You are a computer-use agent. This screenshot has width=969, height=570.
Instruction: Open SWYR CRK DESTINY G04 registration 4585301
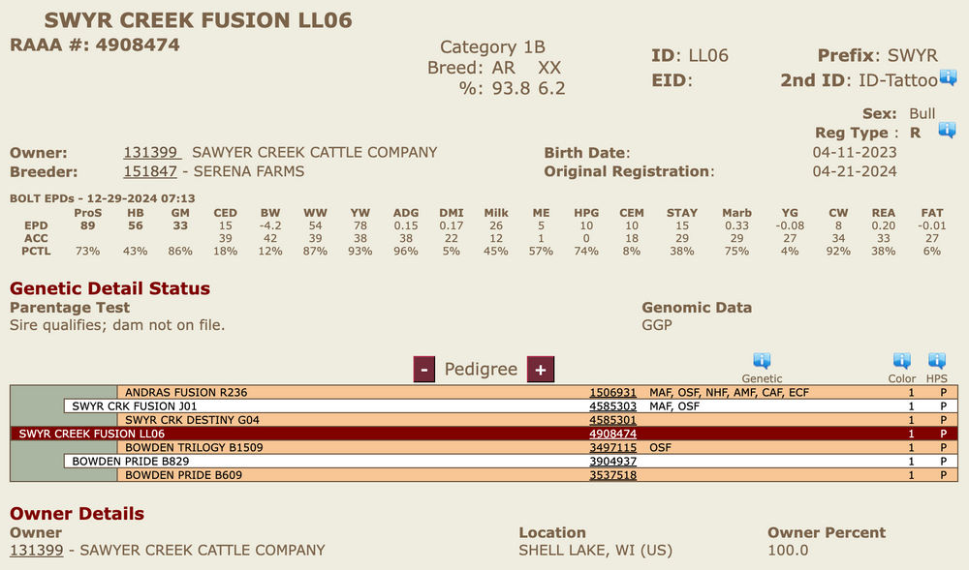click(x=612, y=420)
